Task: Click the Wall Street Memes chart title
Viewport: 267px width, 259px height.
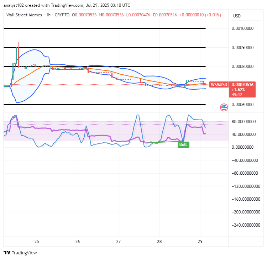Action: [x=24, y=15]
